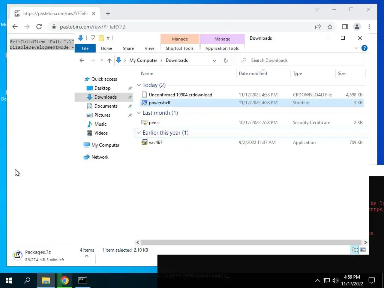Go back in Chrome browser
384x288 pixels.
pos(15,27)
